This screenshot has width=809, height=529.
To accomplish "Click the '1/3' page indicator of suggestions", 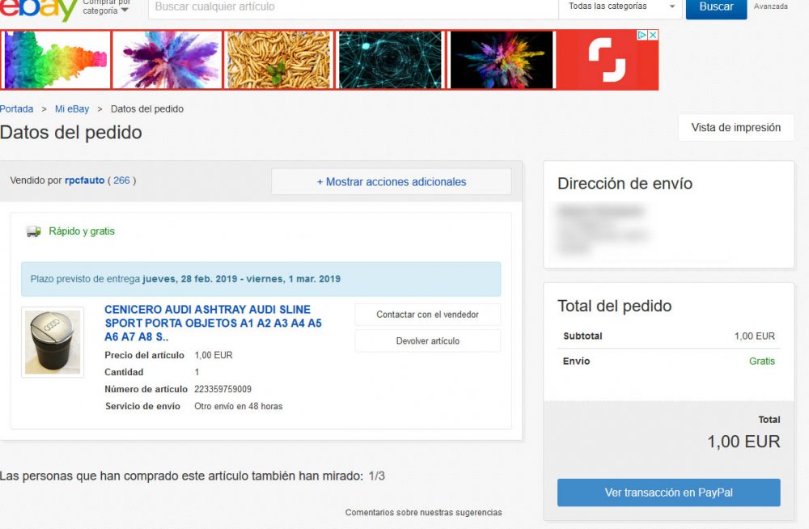I will pos(377,476).
